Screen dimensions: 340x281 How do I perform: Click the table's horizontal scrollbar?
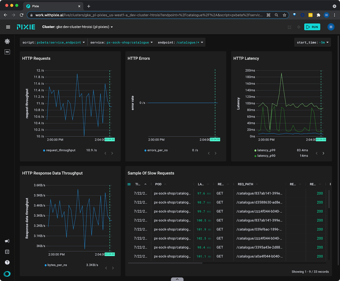tap(165, 263)
